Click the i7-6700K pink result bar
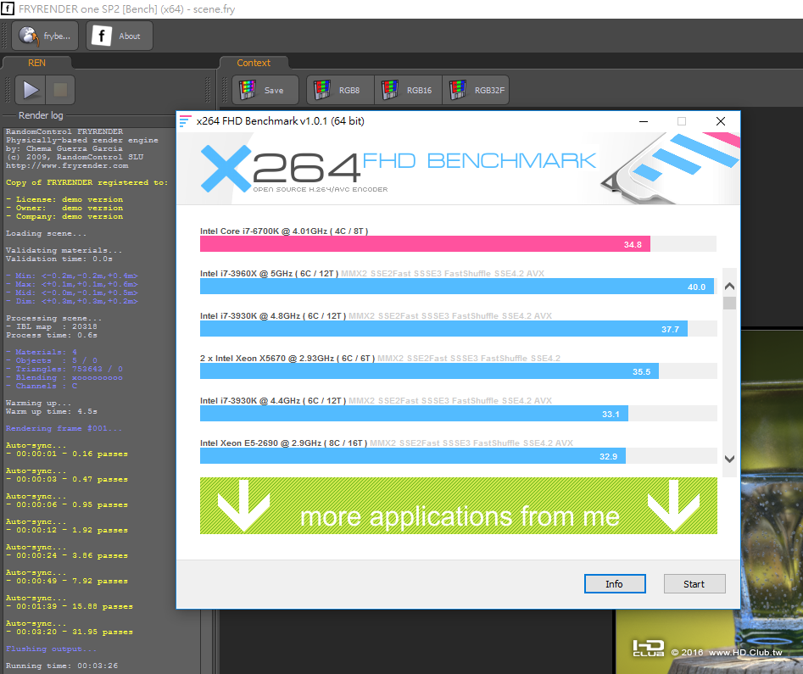 [425, 244]
